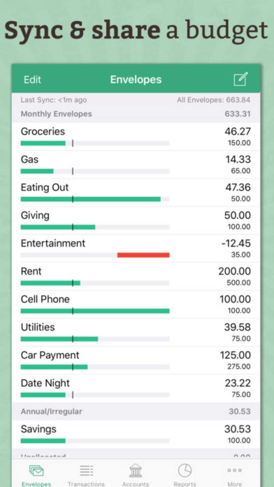Tap the Car Payment envelope
This screenshot has height=487, width=274.
(135, 360)
